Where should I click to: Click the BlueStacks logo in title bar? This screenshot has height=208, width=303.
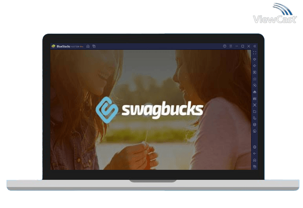(x=53, y=46)
